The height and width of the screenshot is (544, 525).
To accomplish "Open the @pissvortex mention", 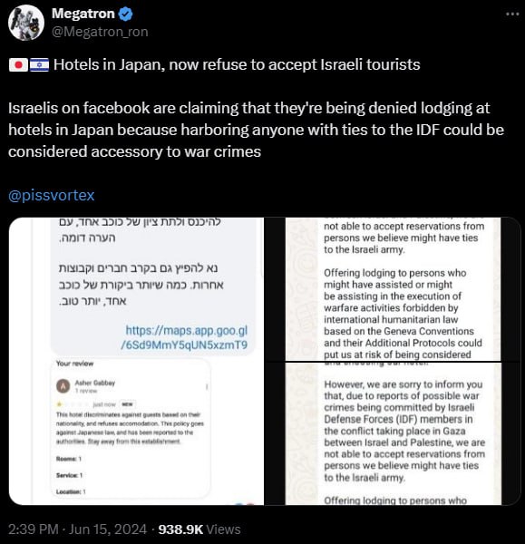I will click(52, 195).
